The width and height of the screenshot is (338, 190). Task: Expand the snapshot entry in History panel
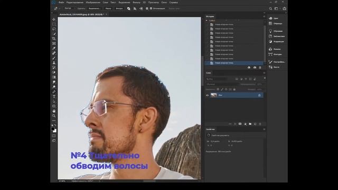point(206,21)
